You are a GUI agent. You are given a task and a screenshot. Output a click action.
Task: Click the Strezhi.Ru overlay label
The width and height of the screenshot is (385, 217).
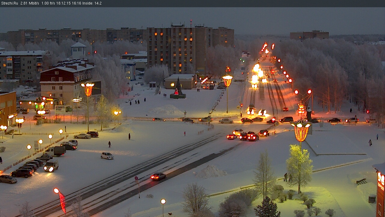point(10,3)
